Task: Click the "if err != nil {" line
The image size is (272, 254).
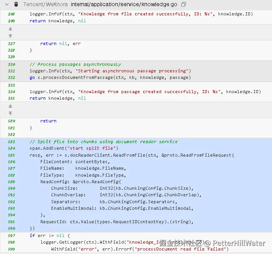Action: click(x=50, y=236)
